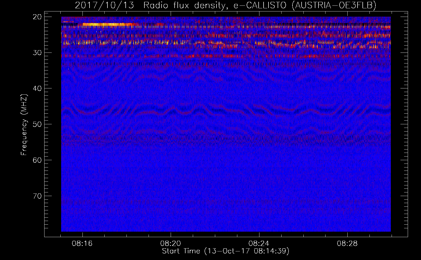The image size is (421, 260).
Task: Select the '2017/10/13' date in the title
Action: pos(104,5)
